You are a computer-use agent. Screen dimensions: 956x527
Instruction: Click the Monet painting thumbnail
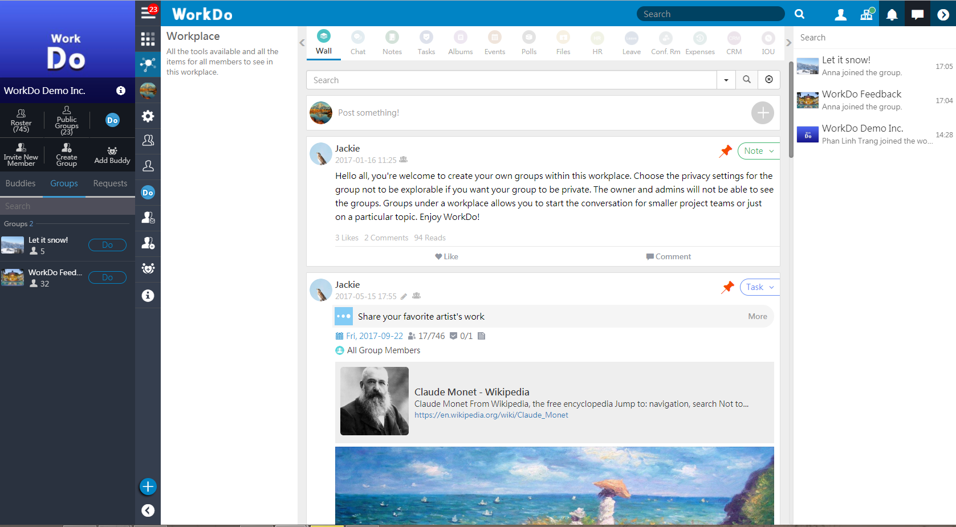tap(555, 485)
